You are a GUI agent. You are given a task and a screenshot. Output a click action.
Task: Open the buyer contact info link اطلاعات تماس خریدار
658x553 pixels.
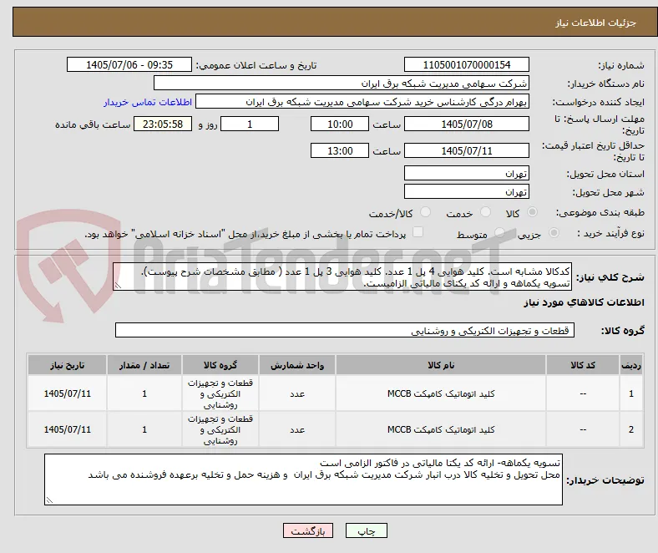pyautogui.click(x=148, y=102)
